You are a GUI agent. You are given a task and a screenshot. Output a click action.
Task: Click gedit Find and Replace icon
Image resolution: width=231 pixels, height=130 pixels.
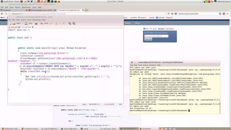pyautogui.click(x=74, y=23)
